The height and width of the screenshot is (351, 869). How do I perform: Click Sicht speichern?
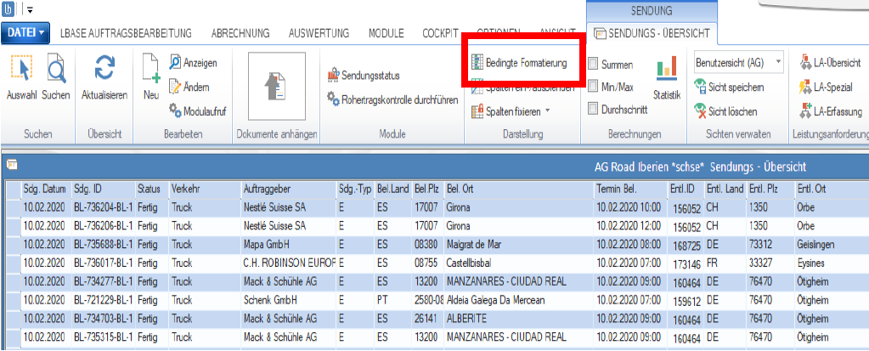click(x=730, y=87)
